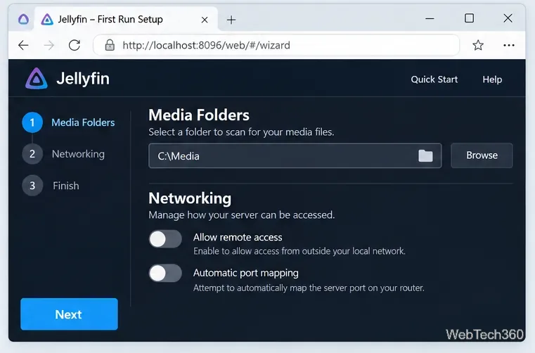Select step 3 circle in wizard sidebar

(32, 186)
